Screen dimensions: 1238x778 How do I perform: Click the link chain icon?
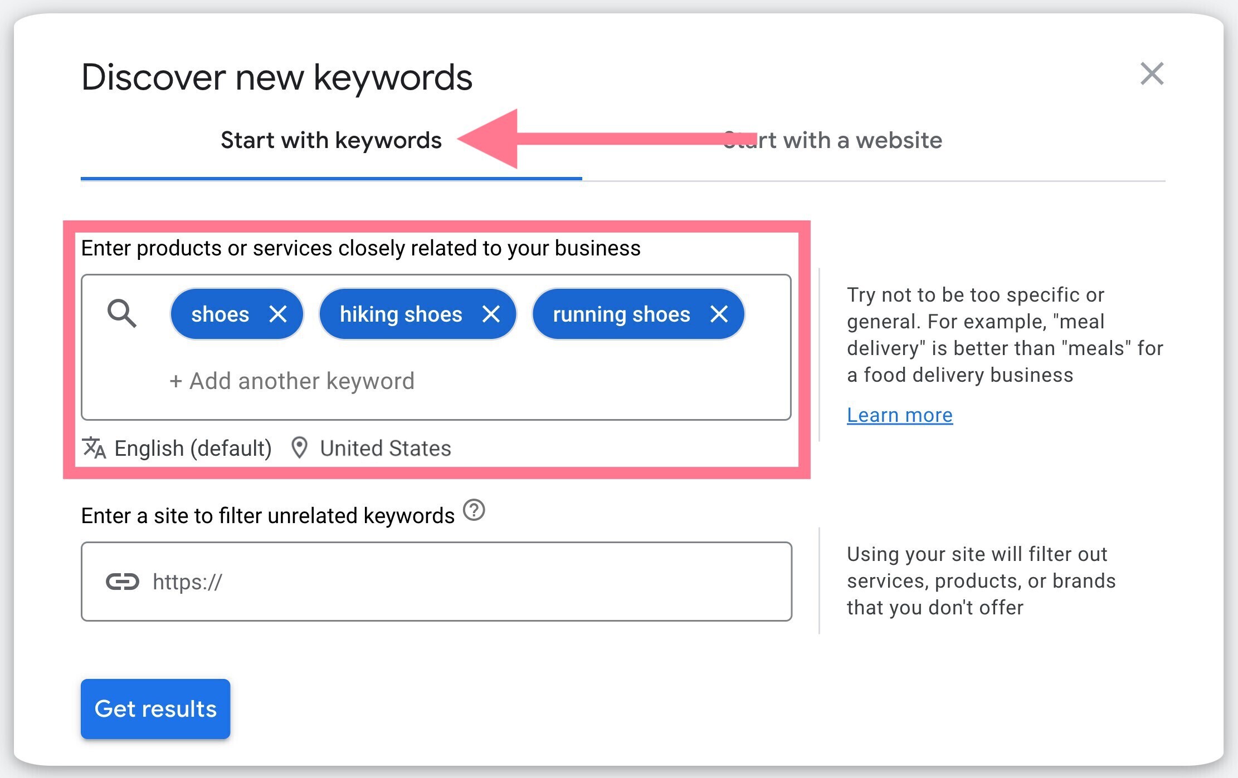[123, 582]
